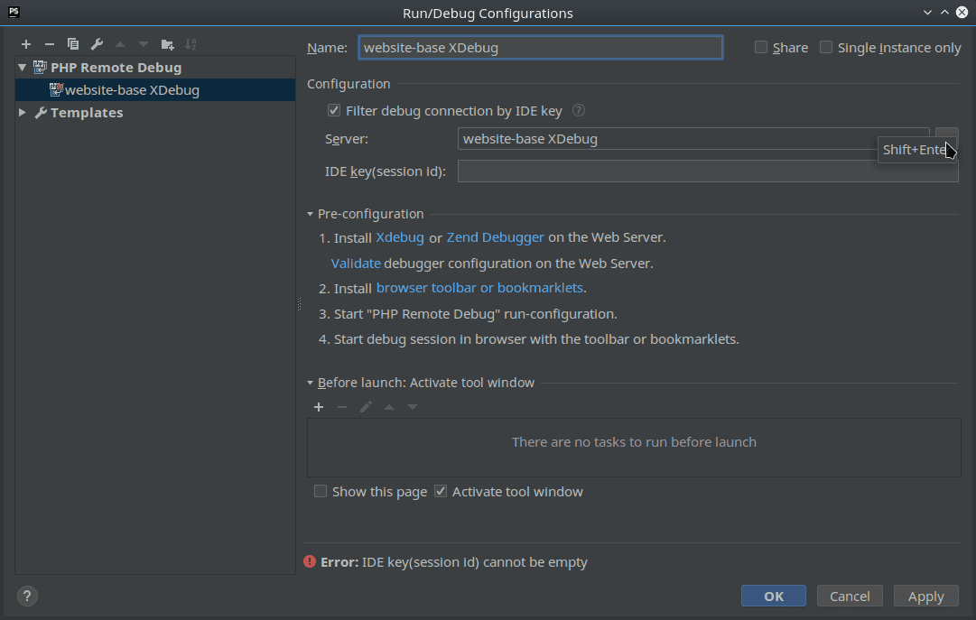Open browser toolbar or bookmarklets link
This screenshot has height=620, width=976.
pos(480,288)
